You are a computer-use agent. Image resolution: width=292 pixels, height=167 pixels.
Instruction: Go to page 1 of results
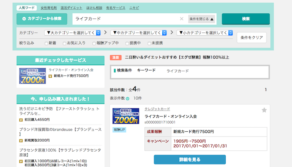pos(266,90)
